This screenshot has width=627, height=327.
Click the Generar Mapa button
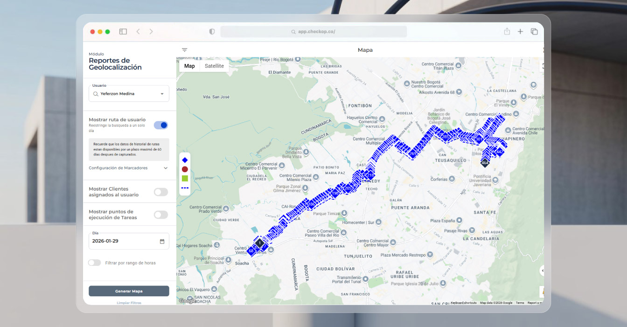[x=129, y=291]
